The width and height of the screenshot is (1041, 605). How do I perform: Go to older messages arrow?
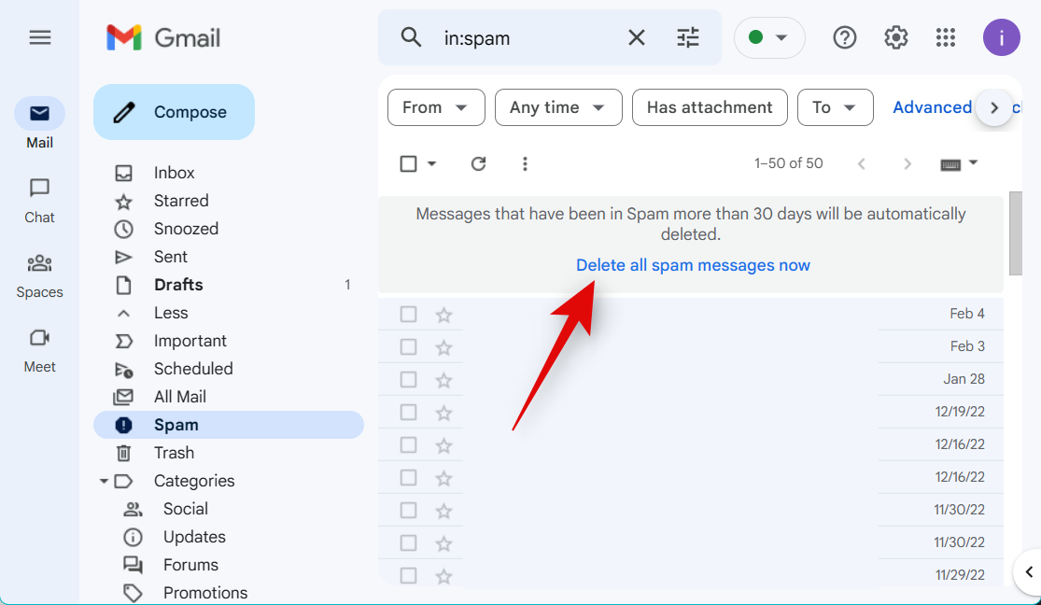(x=907, y=163)
